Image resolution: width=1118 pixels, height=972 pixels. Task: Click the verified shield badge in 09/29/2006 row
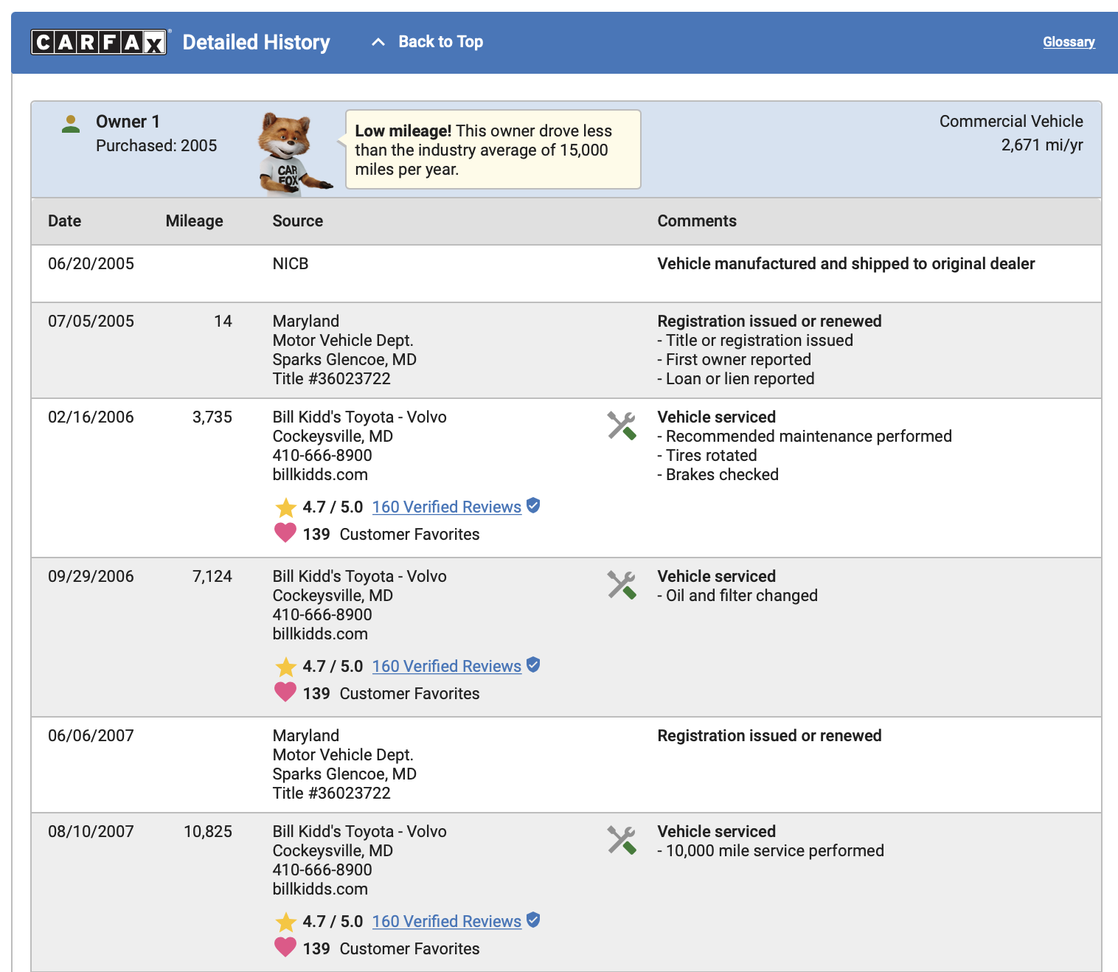533,664
